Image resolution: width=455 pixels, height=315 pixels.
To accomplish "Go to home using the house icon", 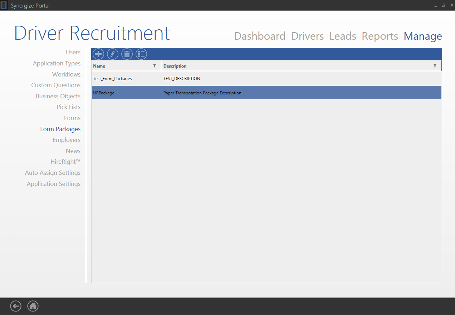I will coord(33,306).
